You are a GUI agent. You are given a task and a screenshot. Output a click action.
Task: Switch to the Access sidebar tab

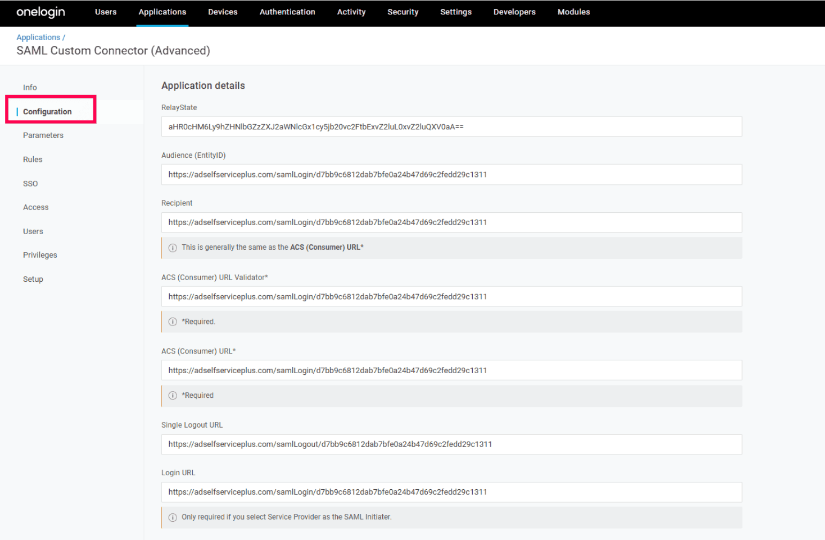point(36,207)
